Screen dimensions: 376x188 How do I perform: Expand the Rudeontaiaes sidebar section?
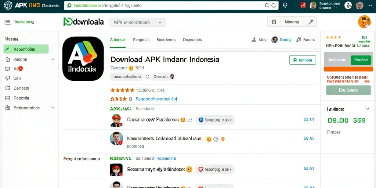point(53,108)
